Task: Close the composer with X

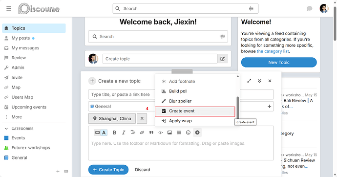Action: coord(270,81)
